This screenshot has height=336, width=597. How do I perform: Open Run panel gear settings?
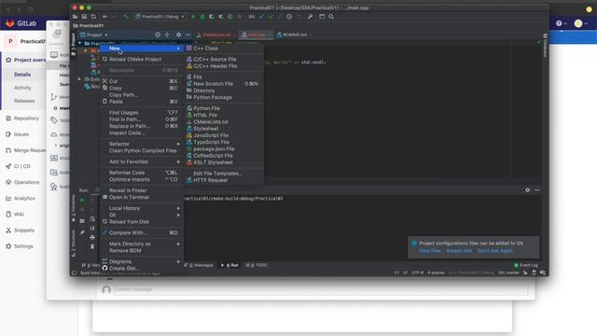528,190
